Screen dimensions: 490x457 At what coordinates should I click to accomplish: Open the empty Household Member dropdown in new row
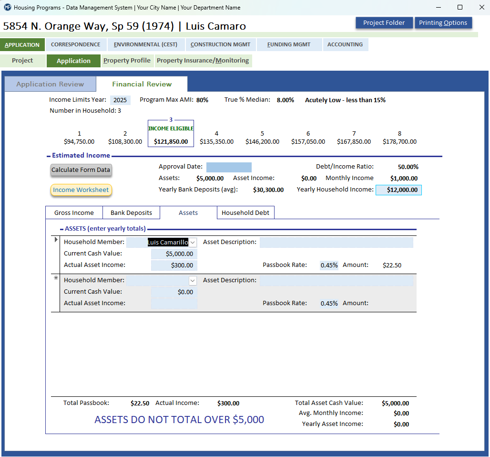(x=193, y=280)
